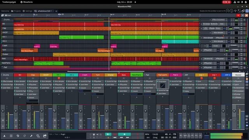Click the plug icon in top right toolbar

[235, 11]
